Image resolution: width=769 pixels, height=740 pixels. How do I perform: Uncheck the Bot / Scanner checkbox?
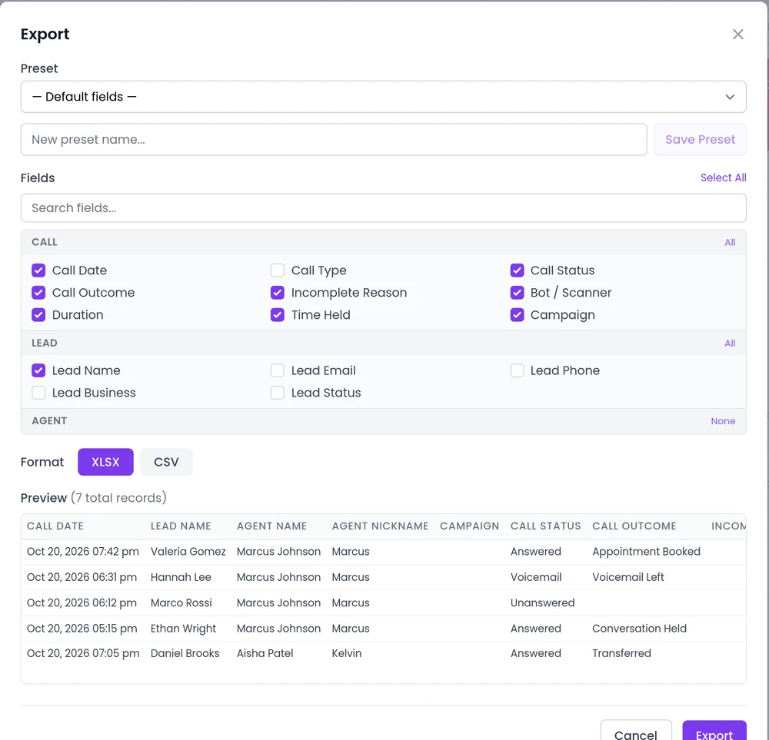tap(517, 293)
